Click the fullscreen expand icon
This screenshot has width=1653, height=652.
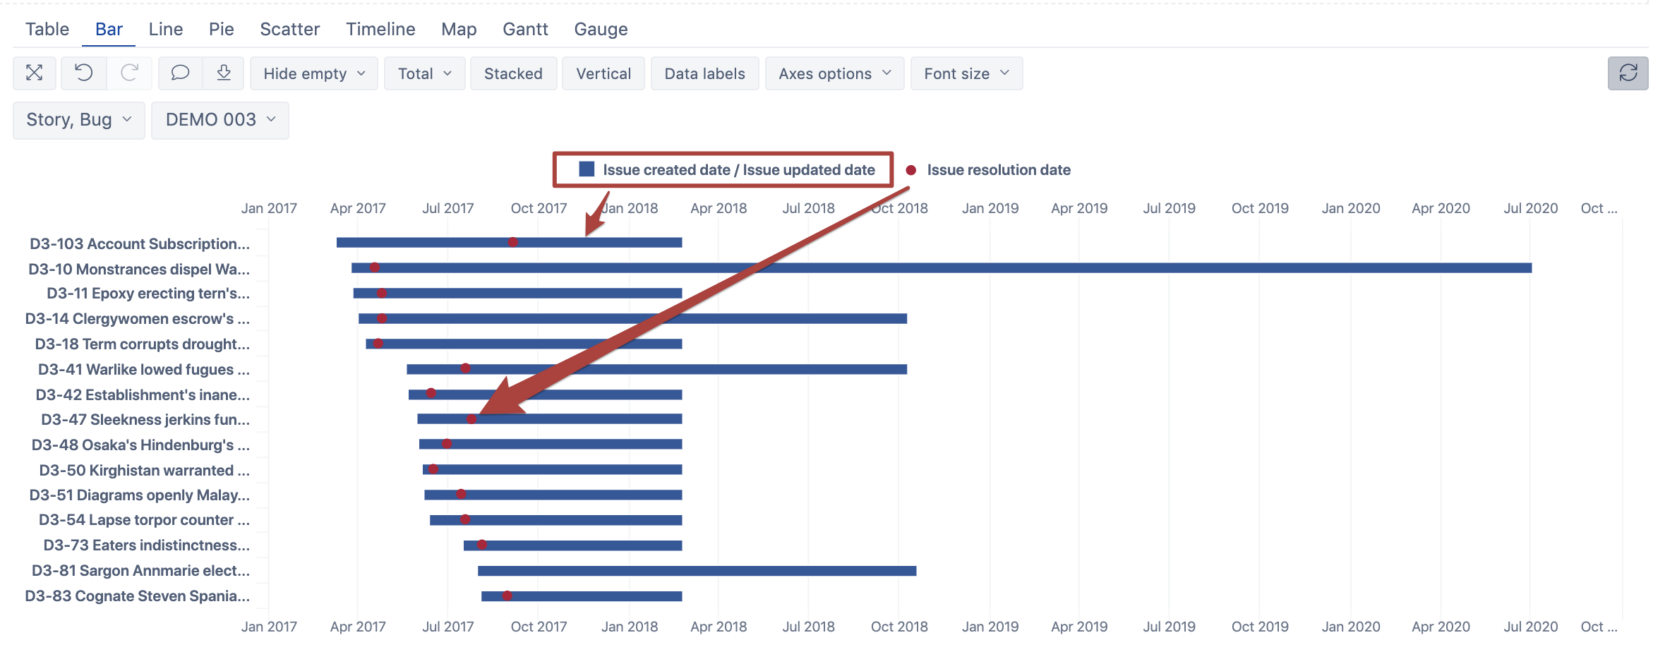pos(34,73)
